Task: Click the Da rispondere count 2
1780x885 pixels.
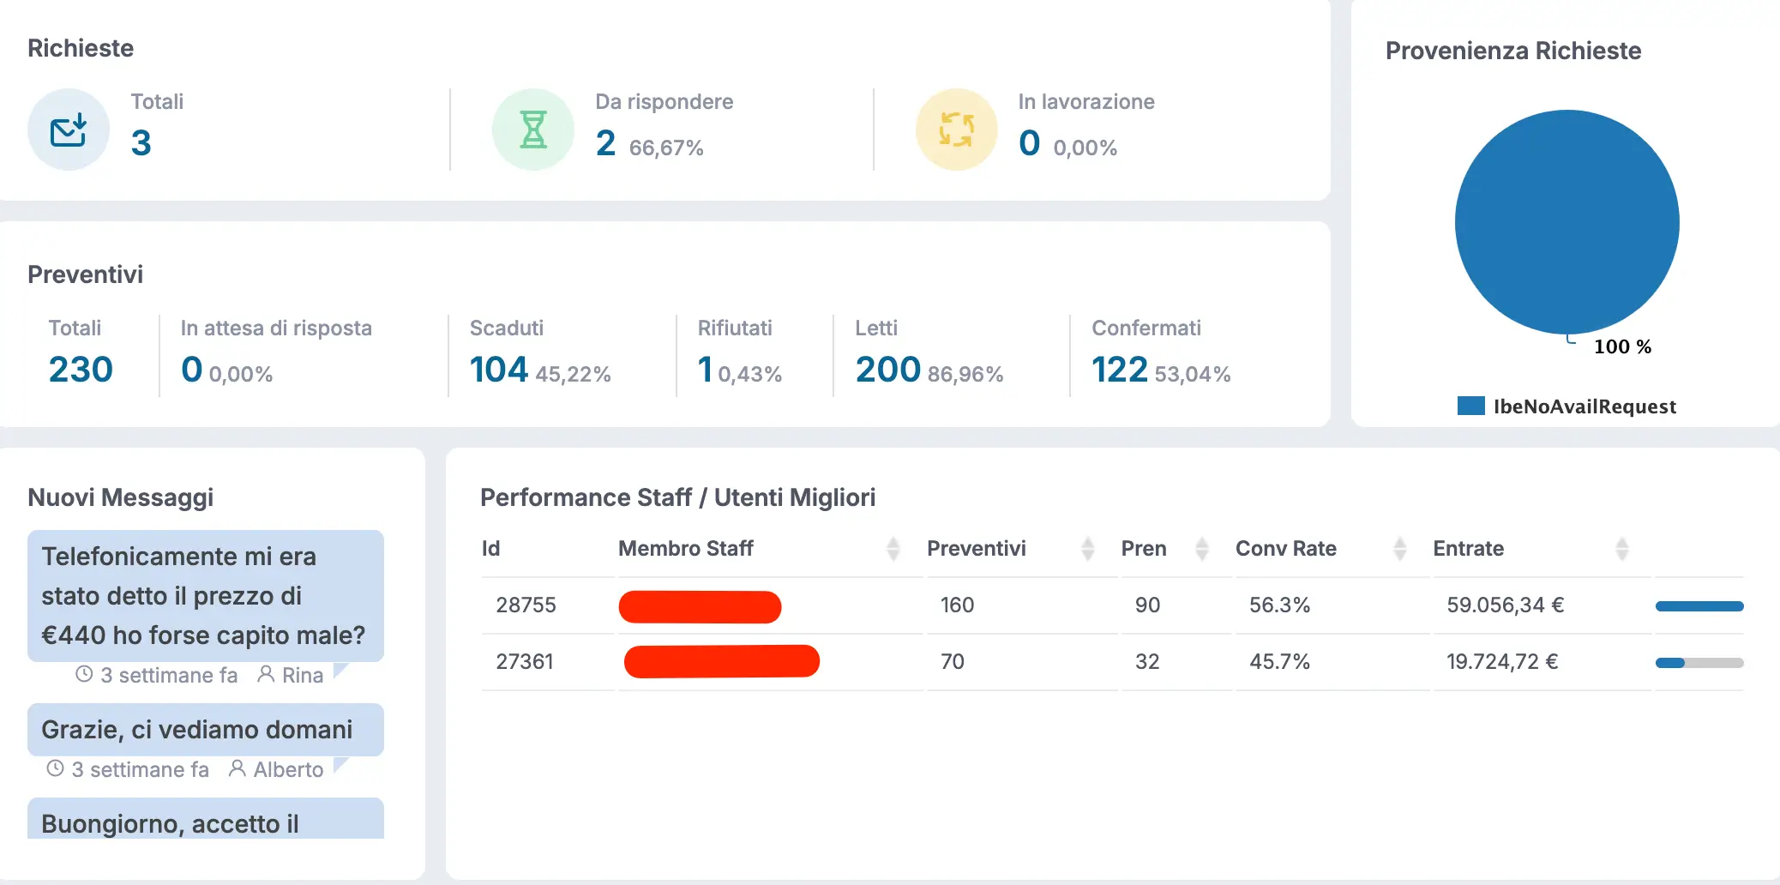Action: [x=605, y=143]
